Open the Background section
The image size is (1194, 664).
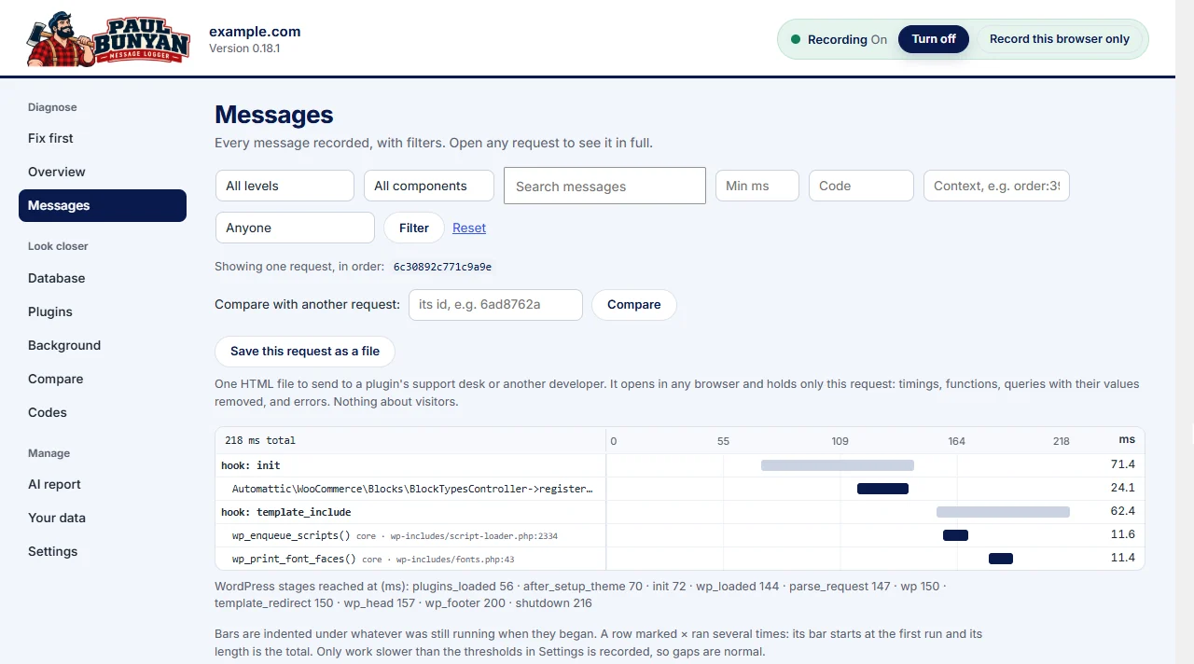[103, 345]
